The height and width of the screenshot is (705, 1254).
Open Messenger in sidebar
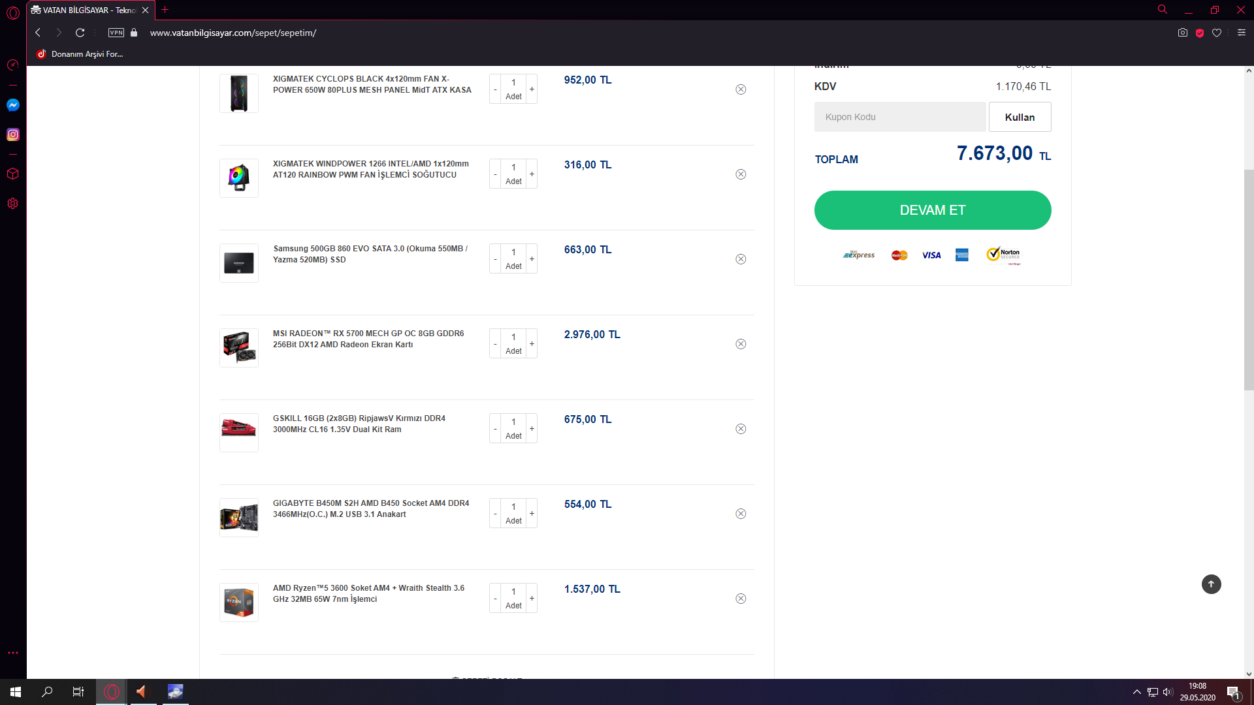(x=13, y=105)
